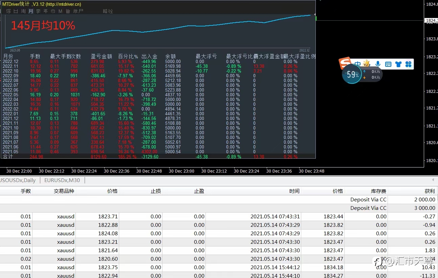
Task: Click the profit cell showing -11.33
Action: click(x=428, y=276)
